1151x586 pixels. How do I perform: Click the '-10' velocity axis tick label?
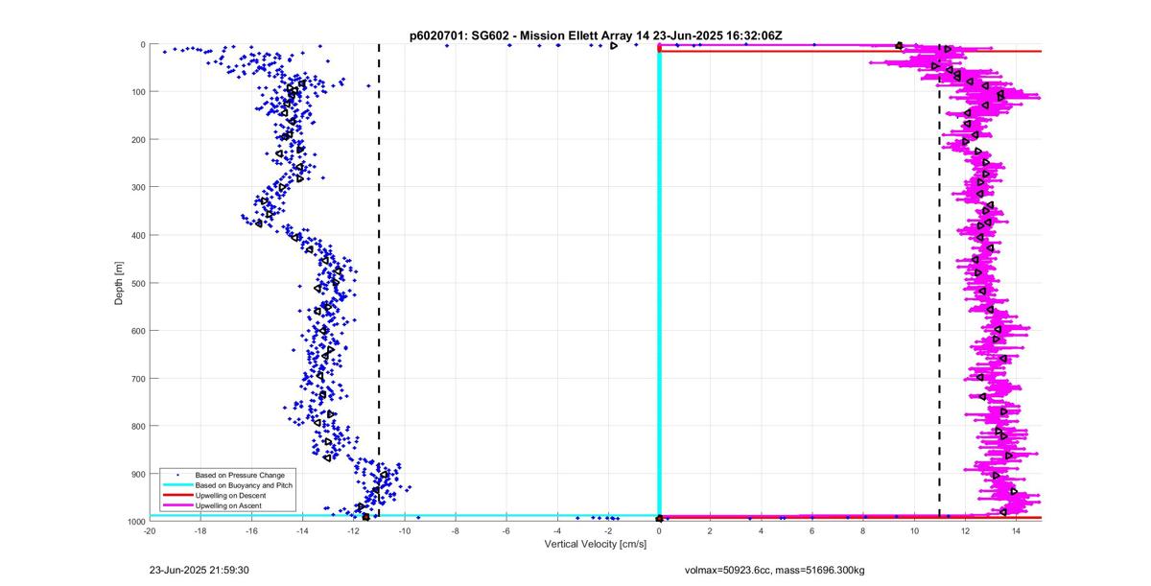[405, 530]
